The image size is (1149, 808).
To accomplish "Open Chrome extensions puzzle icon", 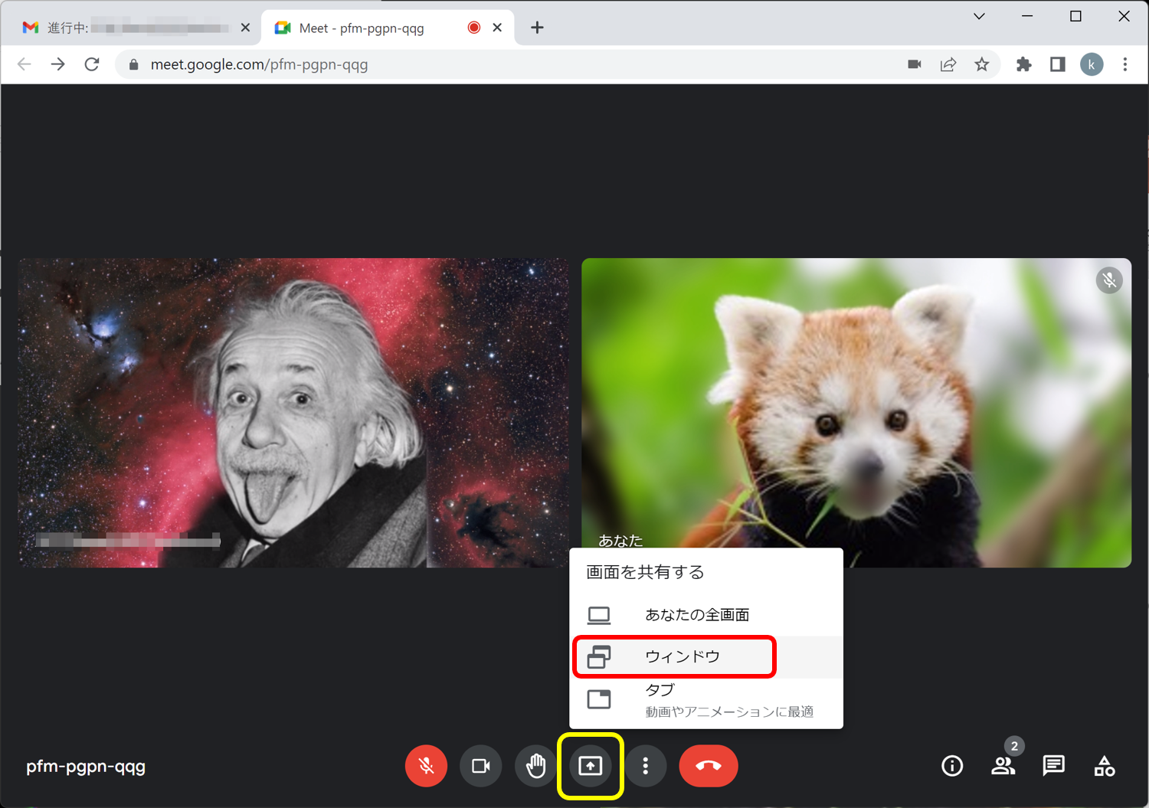I will pyautogui.click(x=1023, y=64).
